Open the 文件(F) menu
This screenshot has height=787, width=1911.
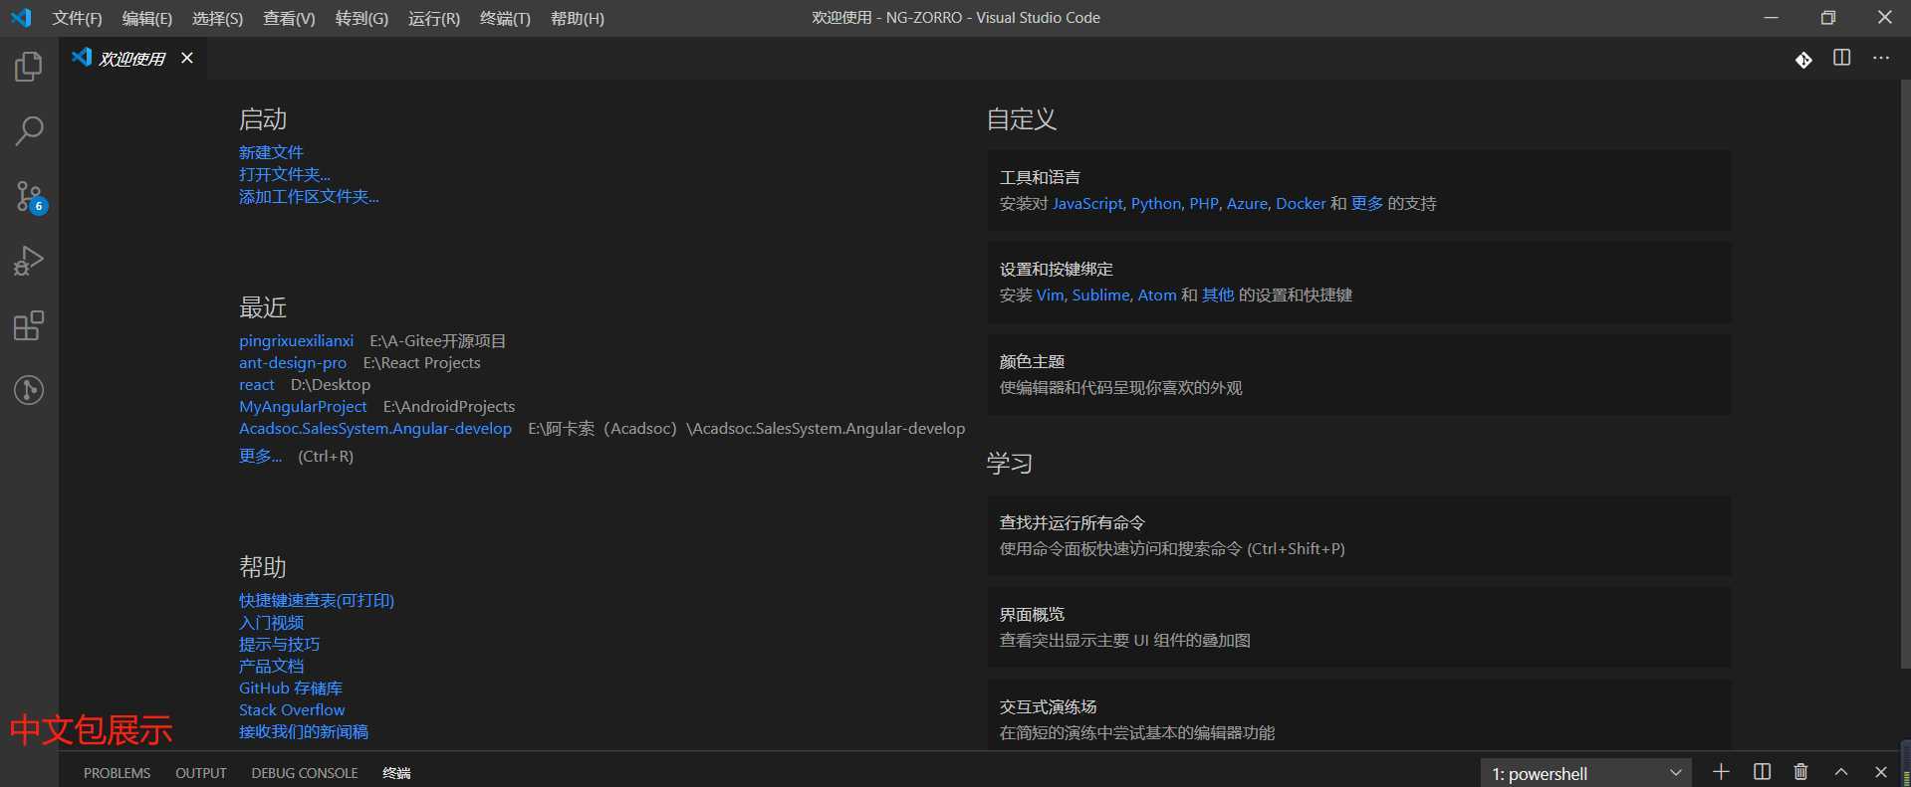click(x=78, y=18)
